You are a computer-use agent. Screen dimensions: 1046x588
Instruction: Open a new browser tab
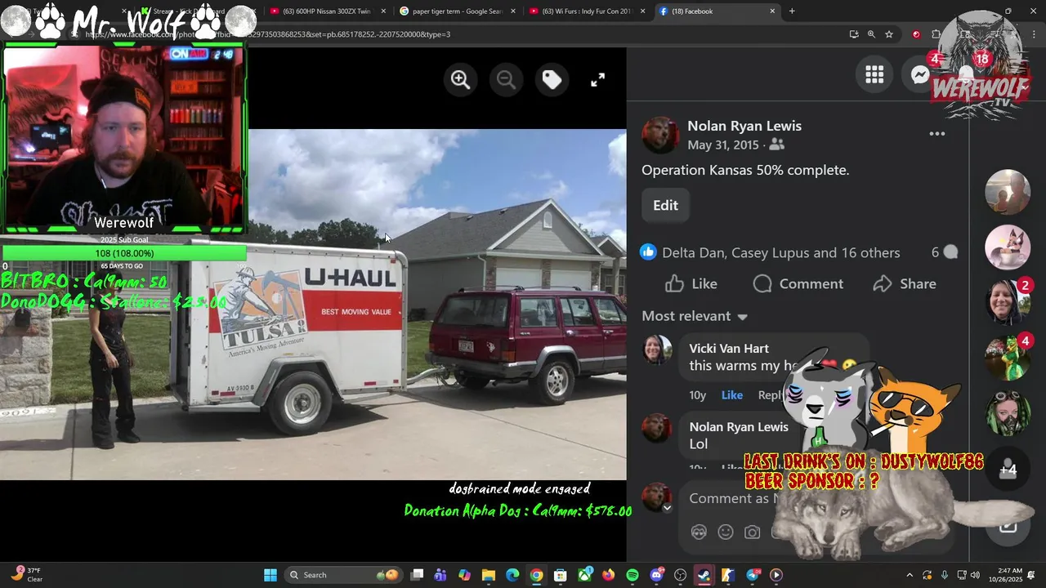pos(792,11)
